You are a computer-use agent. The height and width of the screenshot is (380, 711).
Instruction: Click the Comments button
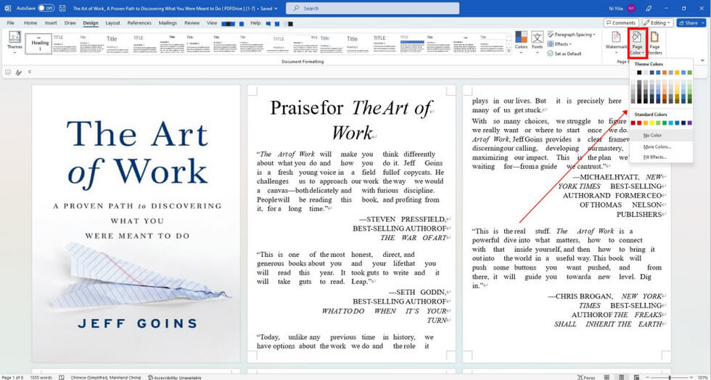(621, 22)
